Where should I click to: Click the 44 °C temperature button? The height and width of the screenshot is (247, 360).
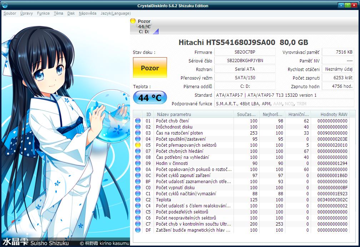[x=150, y=97]
